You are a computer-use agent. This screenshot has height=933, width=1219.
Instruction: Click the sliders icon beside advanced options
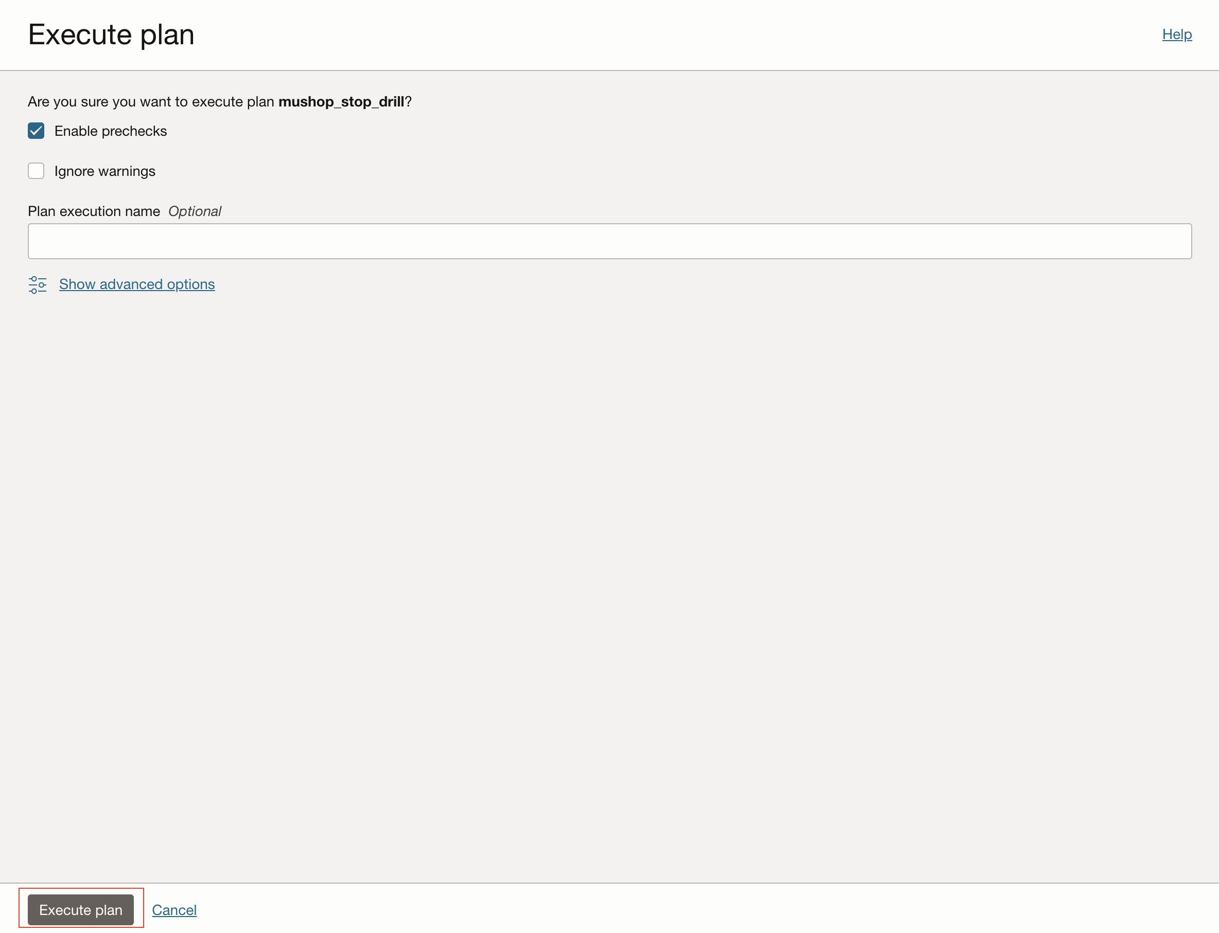click(37, 284)
